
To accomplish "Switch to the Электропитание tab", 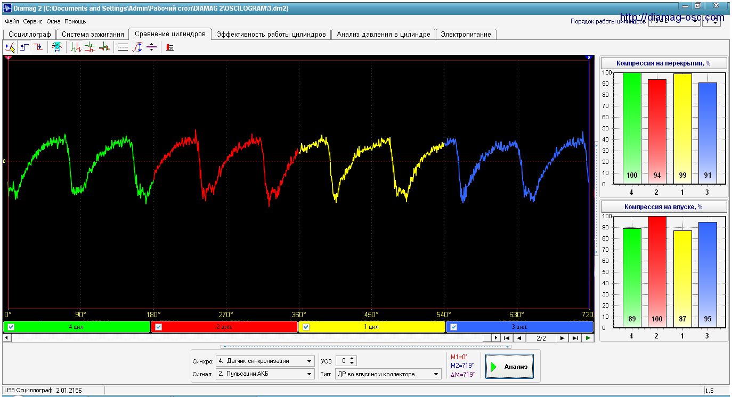I will click(466, 34).
